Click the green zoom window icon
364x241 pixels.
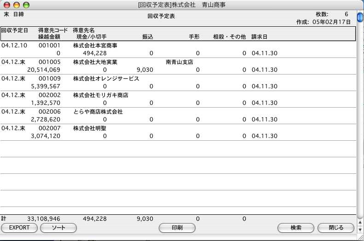26,5
